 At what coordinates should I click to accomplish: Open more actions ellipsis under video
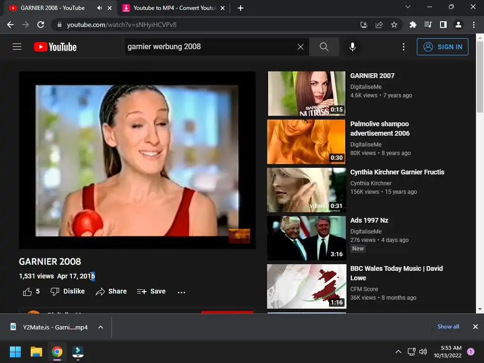181,292
